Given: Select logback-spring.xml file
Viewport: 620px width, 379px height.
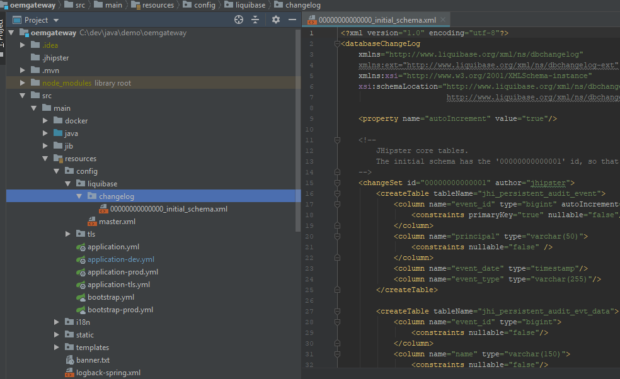Looking at the screenshot, I should pyautogui.click(x=108, y=373).
